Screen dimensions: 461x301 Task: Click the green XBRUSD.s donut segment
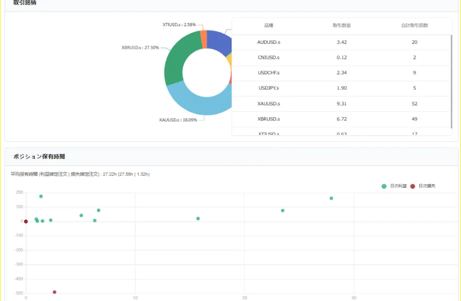click(x=176, y=60)
